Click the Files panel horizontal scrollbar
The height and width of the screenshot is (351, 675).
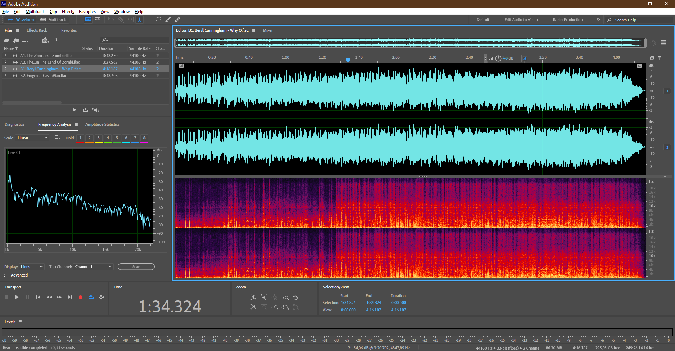tap(32, 103)
